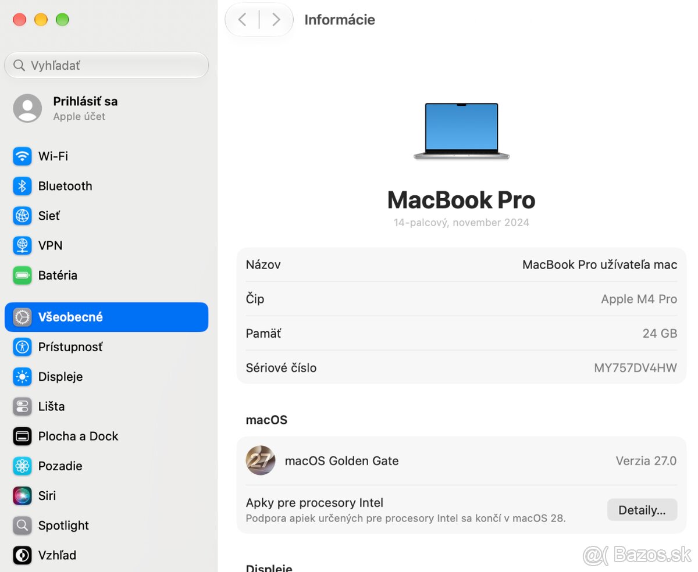Click the 'Apple M4 Pro' chip value

(x=639, y=299)
